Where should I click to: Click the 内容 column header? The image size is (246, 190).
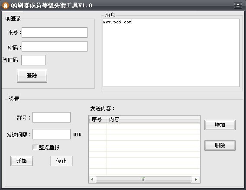click(153, 119)
